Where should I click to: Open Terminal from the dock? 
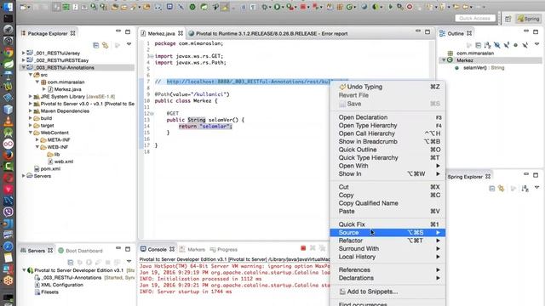(x=8, y=18)
